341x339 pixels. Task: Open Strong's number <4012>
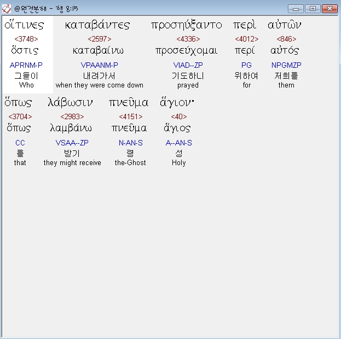tap(247, 39)
